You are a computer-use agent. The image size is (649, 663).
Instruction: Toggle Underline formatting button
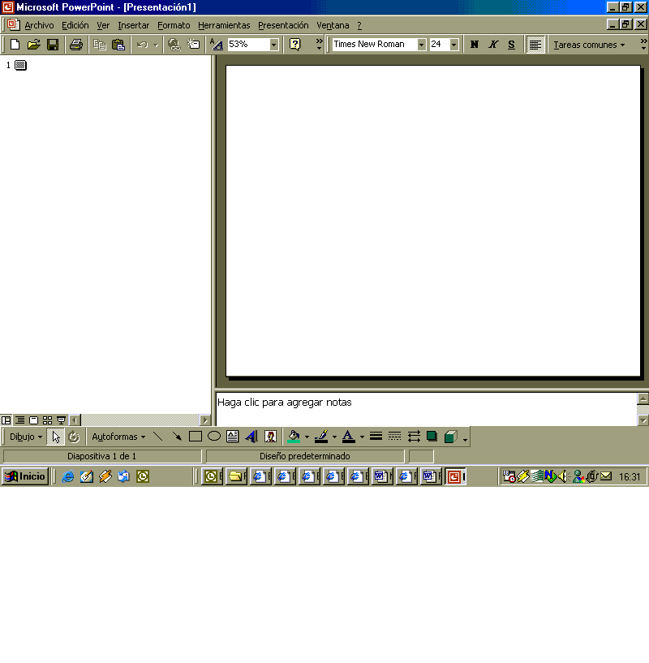pos(512,45)
